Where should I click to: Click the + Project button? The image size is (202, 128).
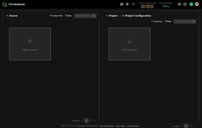pos(112,16)
